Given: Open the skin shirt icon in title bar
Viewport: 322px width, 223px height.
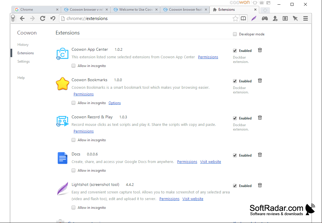Looking at the screenshot, I should 255,3.
